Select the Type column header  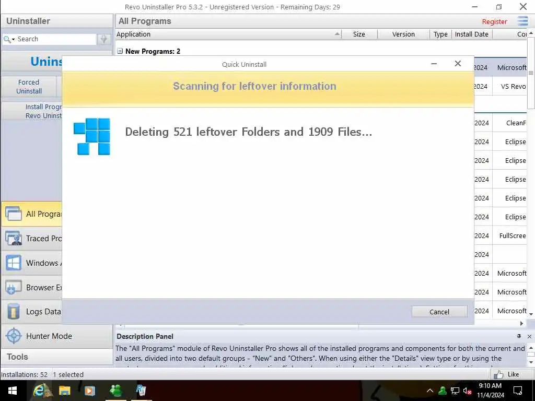coord(440,34)
